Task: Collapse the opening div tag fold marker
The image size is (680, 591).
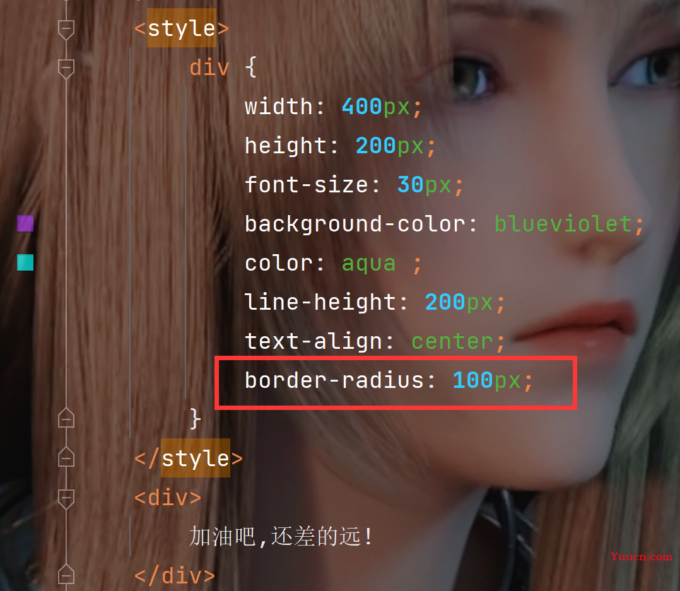Action: tap(66, 499)
